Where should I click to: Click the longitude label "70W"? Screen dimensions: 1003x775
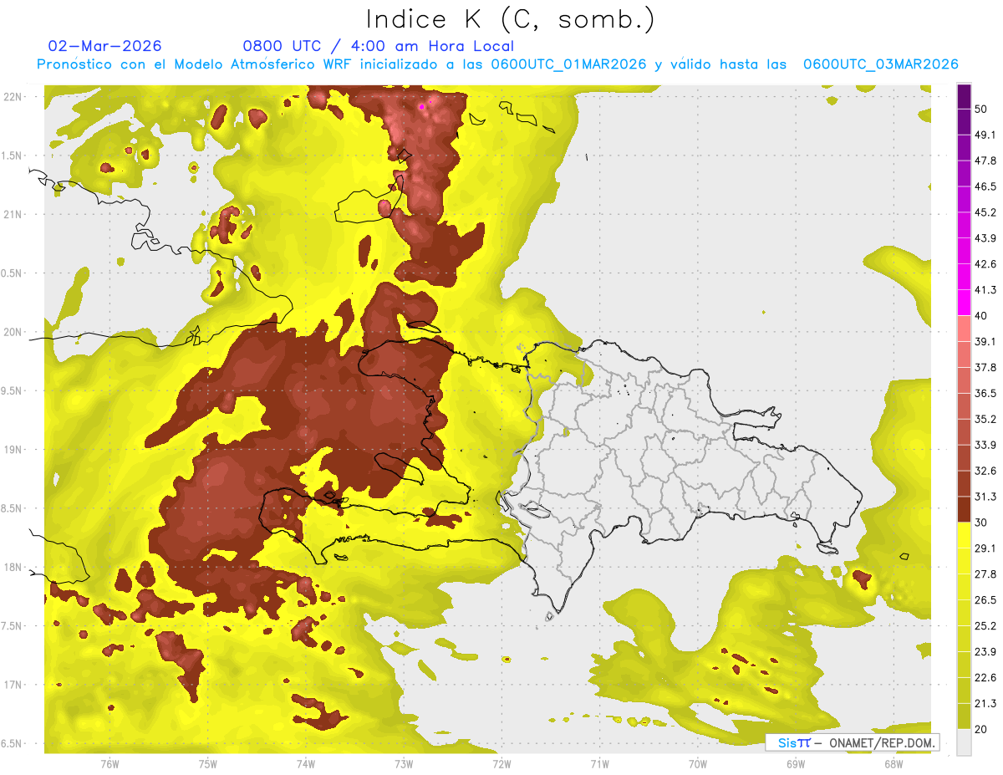click(697, 763)
